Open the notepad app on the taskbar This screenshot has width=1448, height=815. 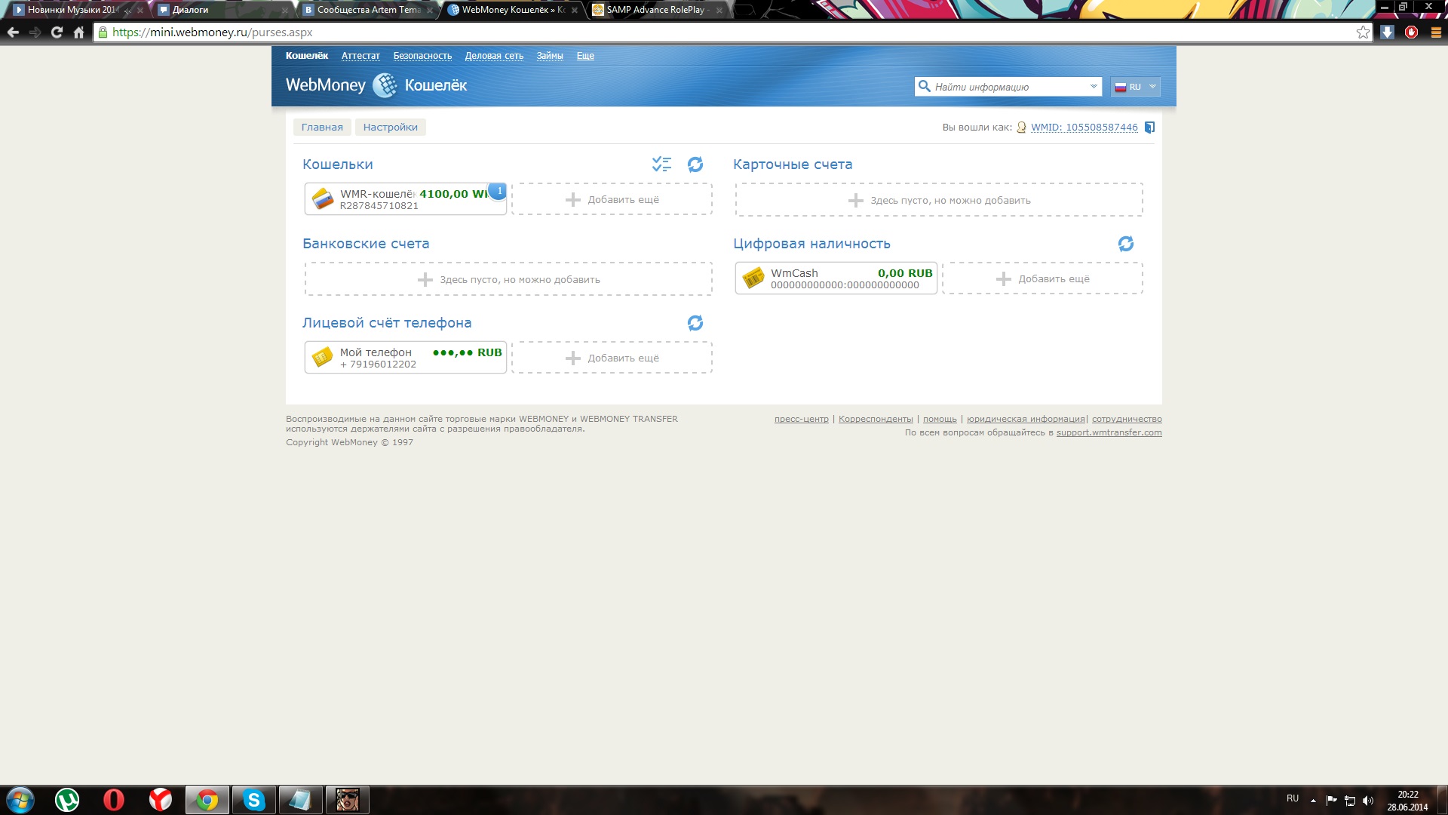(x=300, y=800)
